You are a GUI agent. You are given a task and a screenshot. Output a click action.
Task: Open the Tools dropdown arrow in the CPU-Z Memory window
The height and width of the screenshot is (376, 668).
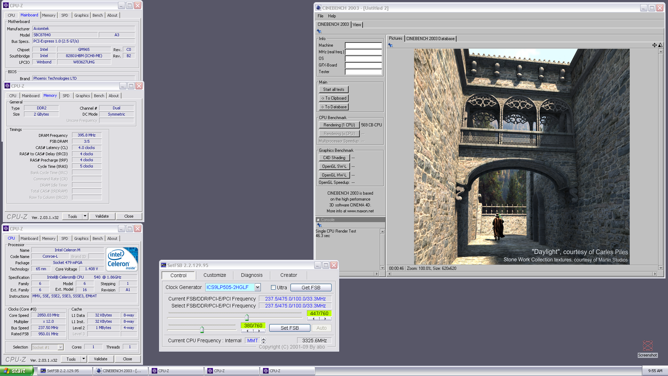coord(85,216)
